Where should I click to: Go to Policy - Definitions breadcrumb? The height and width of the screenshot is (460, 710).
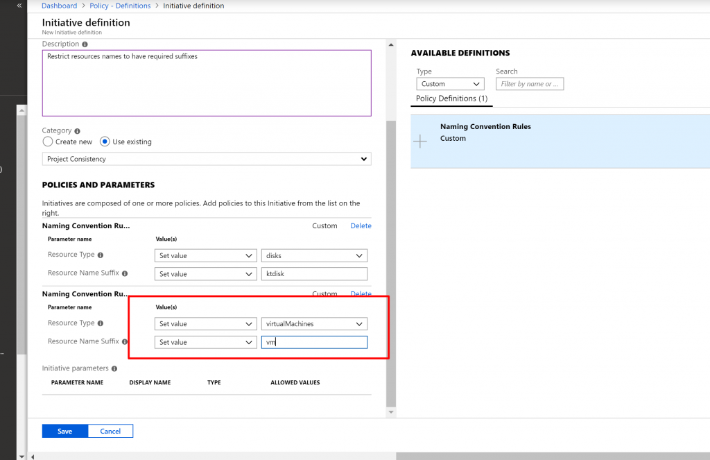click(x=120, y=6)
